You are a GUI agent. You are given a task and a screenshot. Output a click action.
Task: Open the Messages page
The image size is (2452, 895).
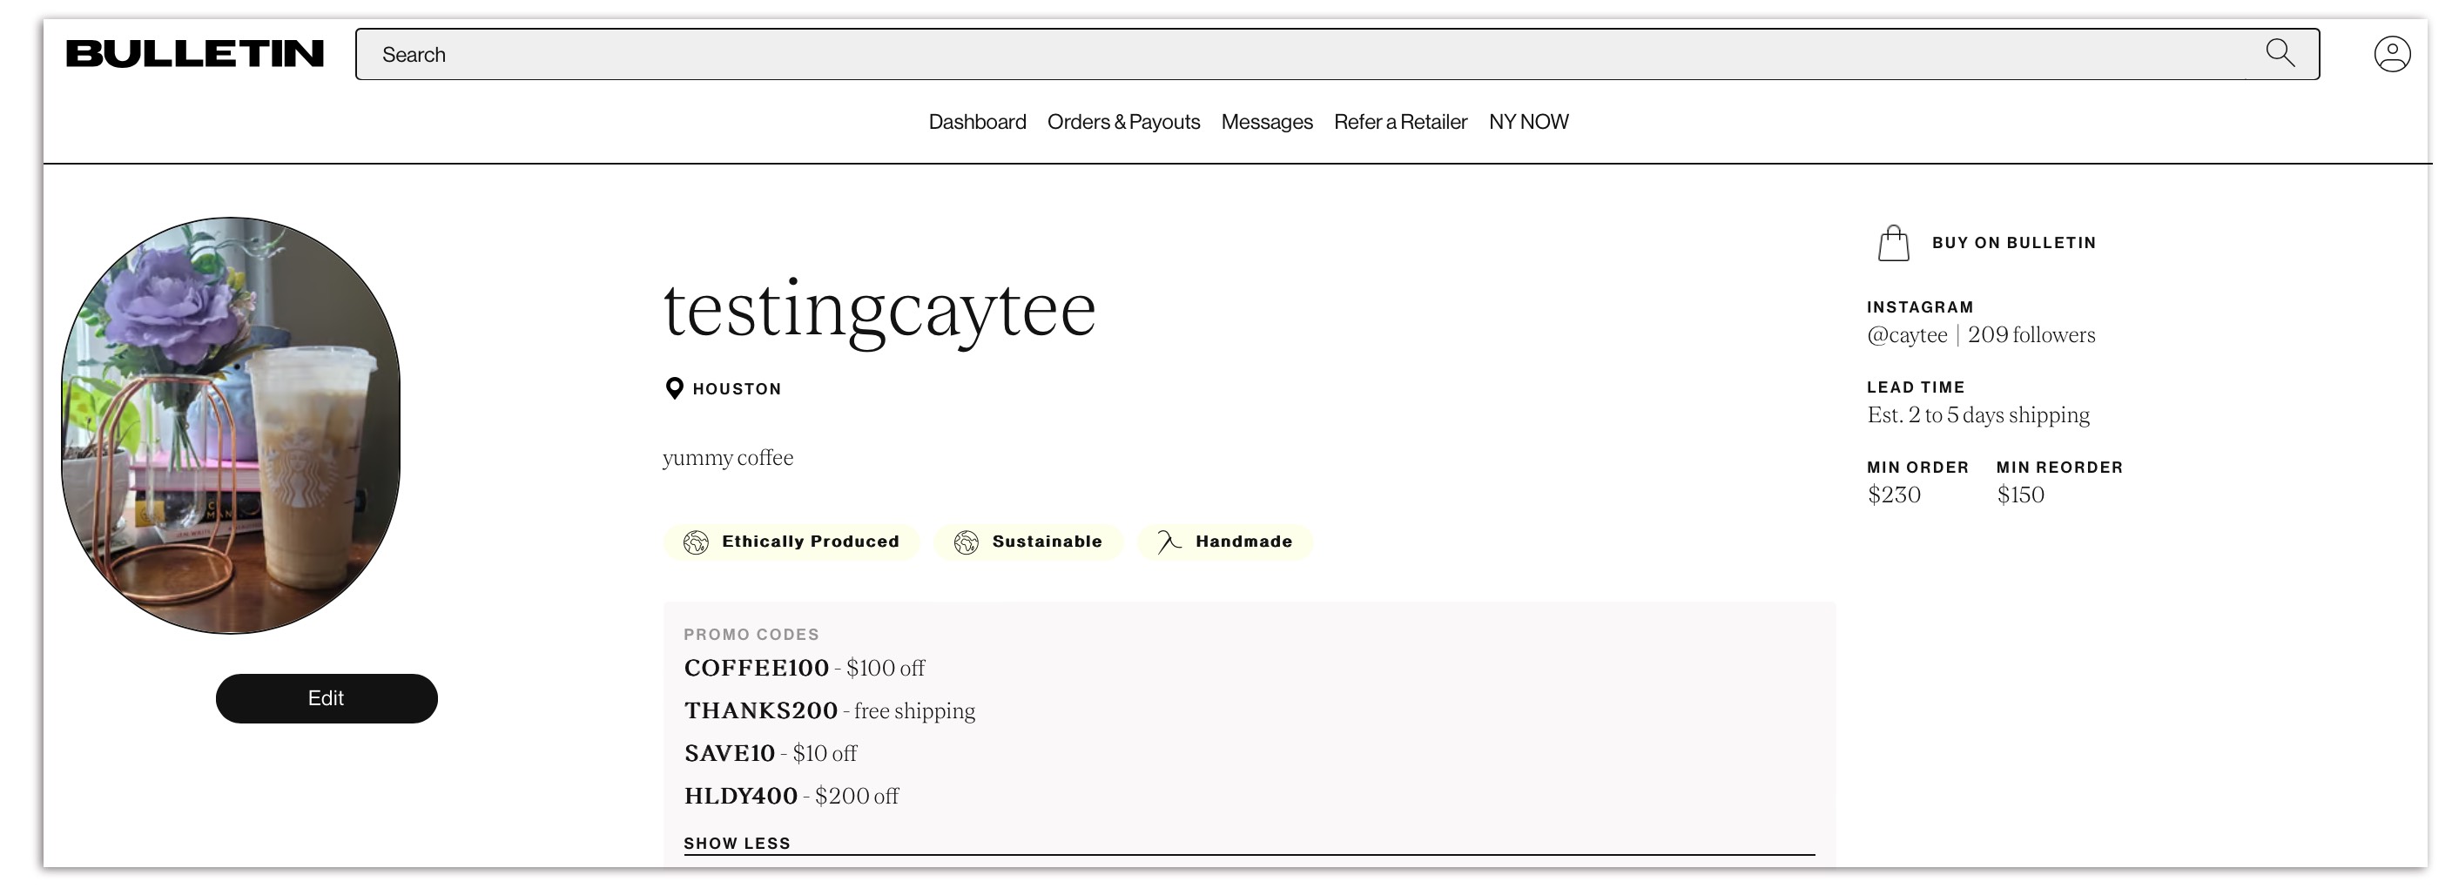tap(1266, 122)
